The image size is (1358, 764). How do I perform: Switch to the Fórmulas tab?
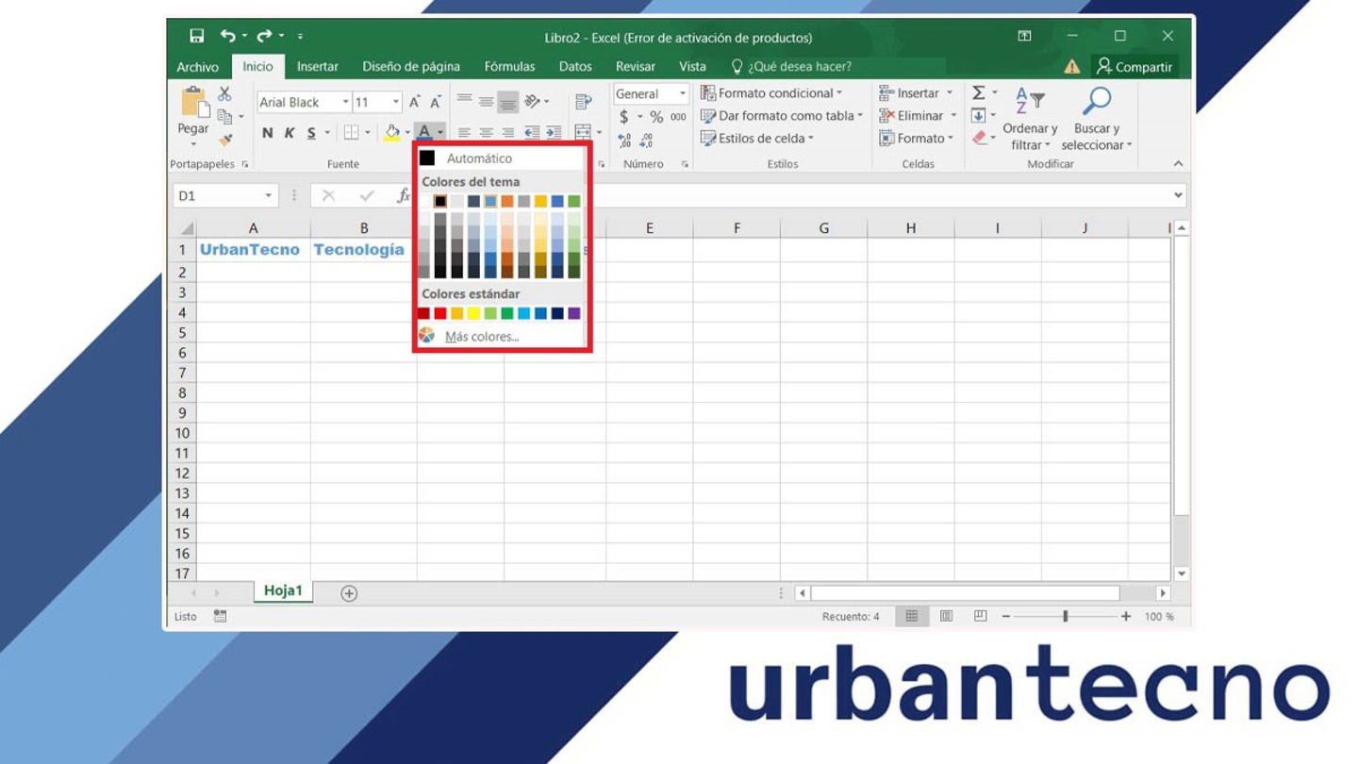509,66
